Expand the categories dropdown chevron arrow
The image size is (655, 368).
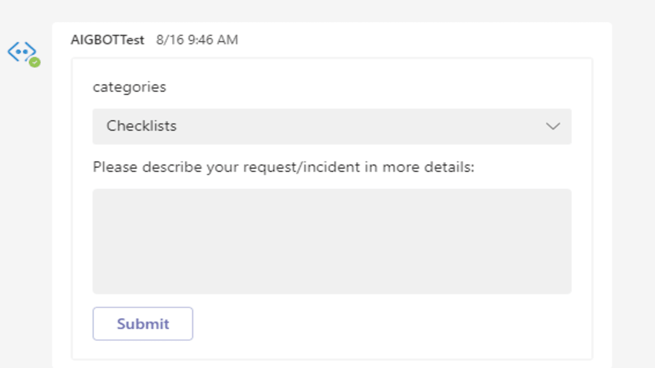click(553, 126)
